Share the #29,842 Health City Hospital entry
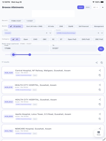 coord(100,100)
